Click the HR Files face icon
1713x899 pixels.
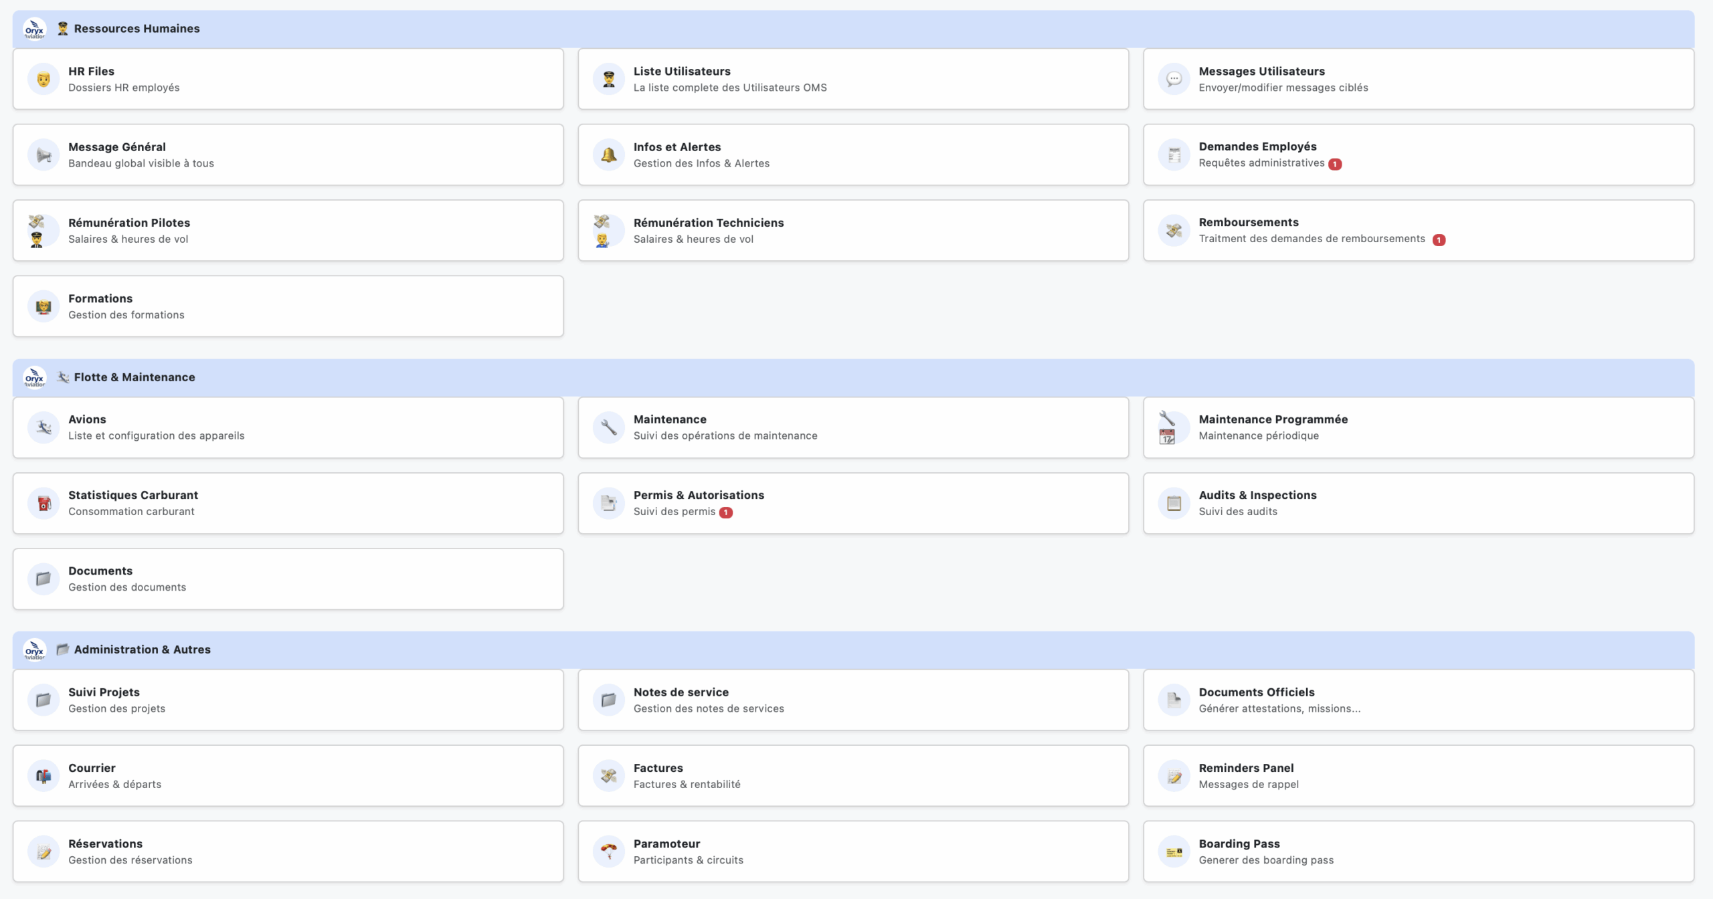[43, 80]
